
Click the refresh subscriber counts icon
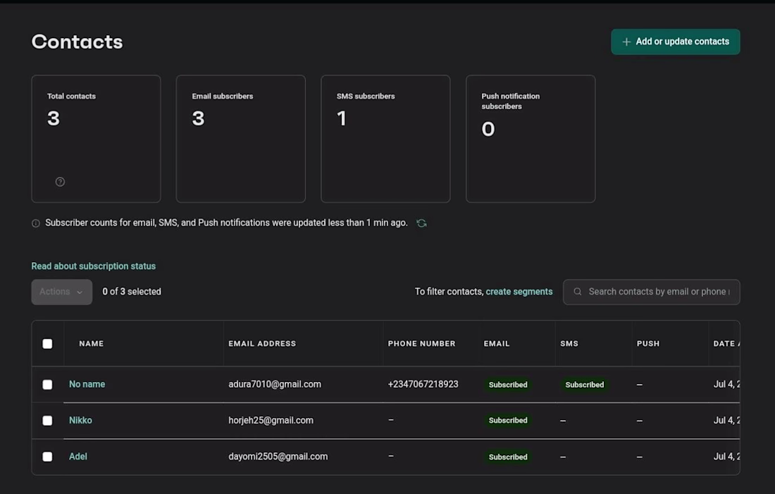421,223
